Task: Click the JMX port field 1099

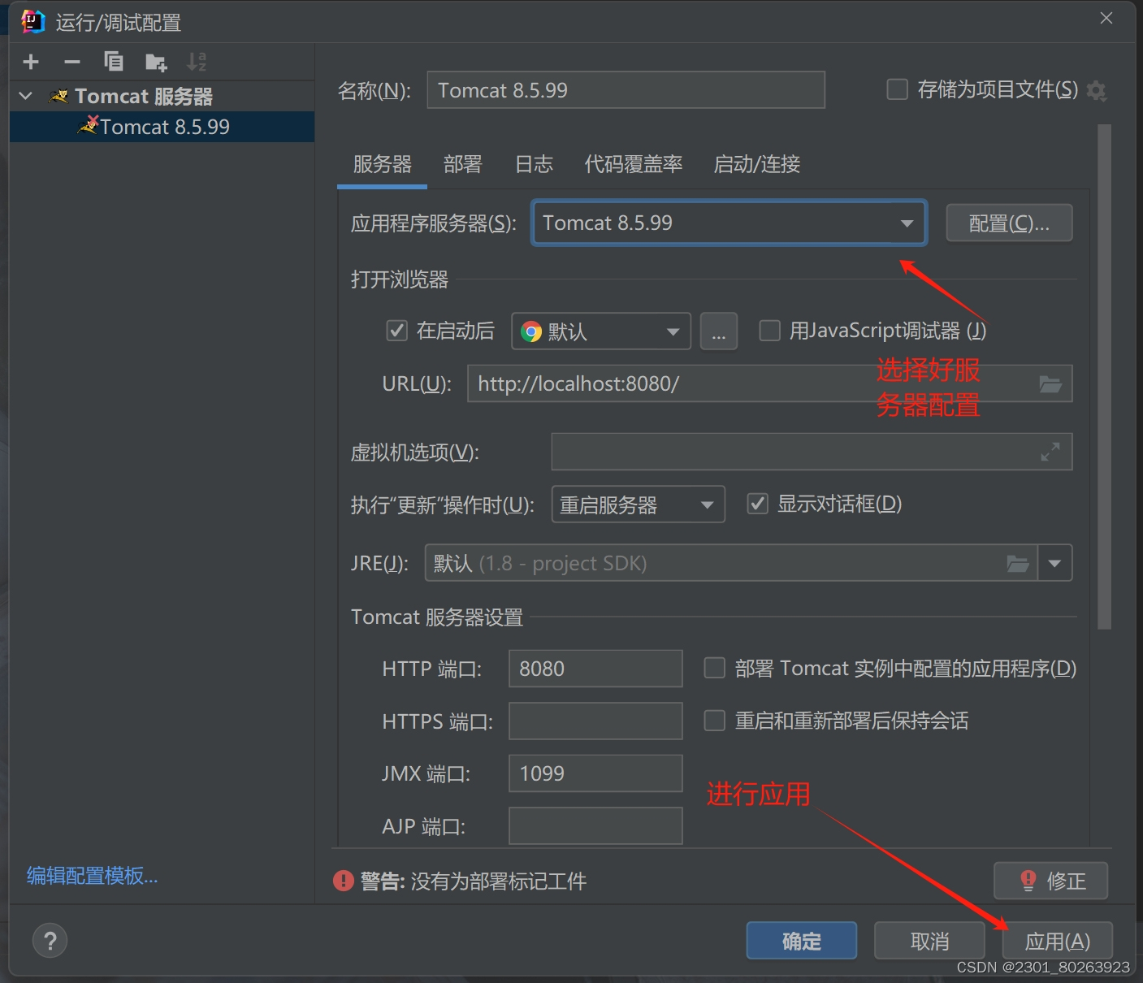Action: pyautogui.click(x=595, y=773)
